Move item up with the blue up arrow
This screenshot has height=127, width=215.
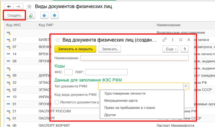click(x=44, y=16)
